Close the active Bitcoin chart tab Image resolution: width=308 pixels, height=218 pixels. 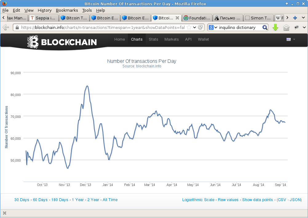click(177, 18)
